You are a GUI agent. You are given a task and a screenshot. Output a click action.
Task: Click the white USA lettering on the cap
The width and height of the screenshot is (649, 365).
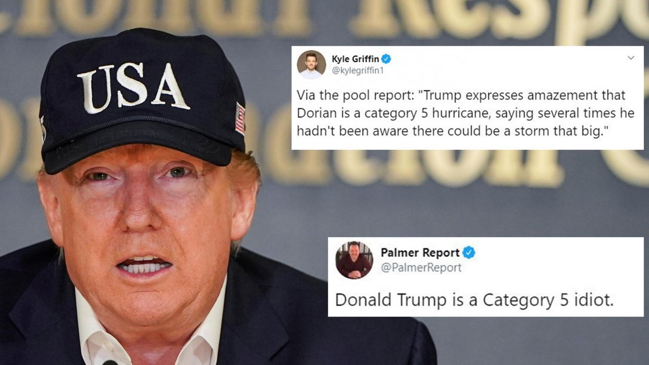[134, 88]
